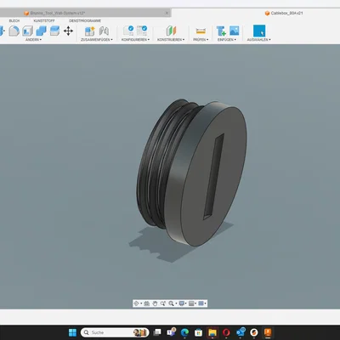Click the Pan hand icon in navigation bar

click(x=155, y=303)
